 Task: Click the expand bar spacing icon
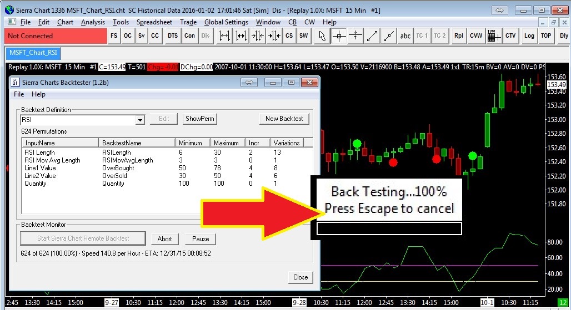[x=224, y=35]
